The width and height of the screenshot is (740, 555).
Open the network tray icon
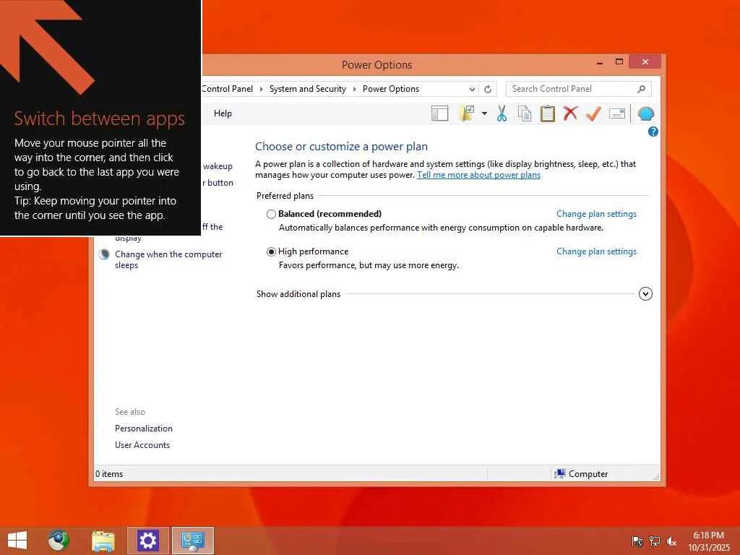click(x=655, y=541)
